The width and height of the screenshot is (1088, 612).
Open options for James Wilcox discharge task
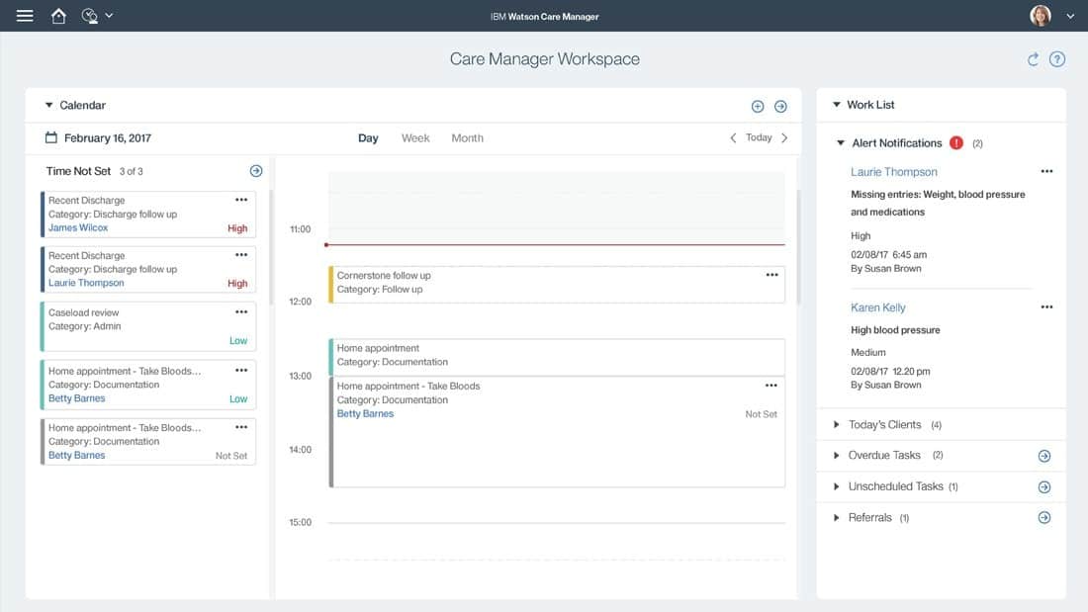coord(241,200)
